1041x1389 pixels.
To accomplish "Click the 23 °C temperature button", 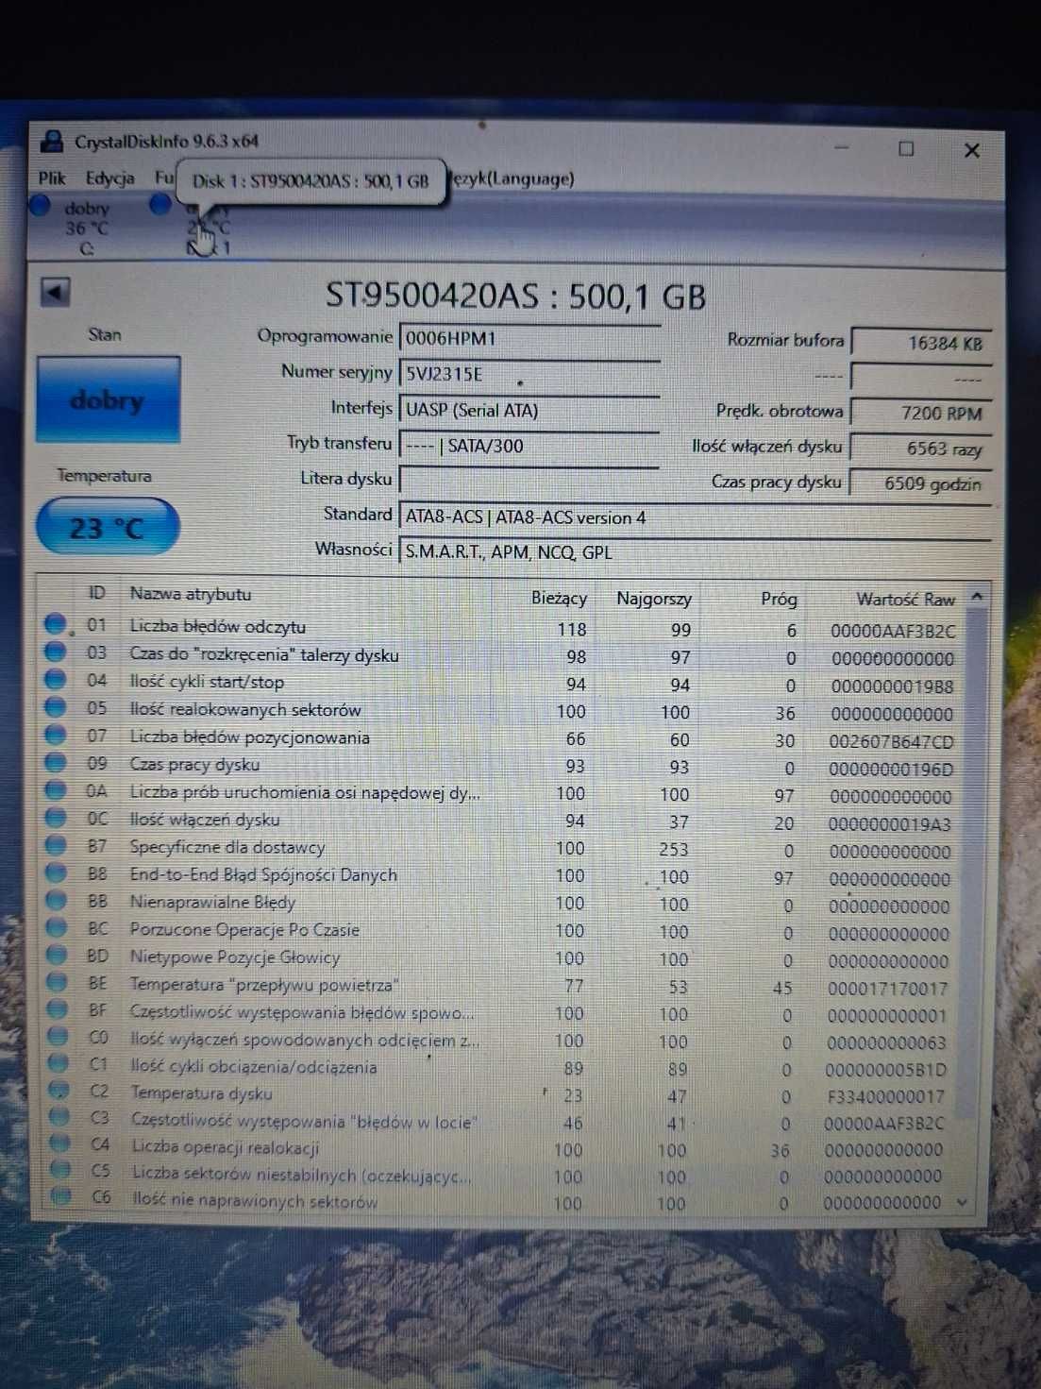I will pyautogui.click(x=107, y=527).
